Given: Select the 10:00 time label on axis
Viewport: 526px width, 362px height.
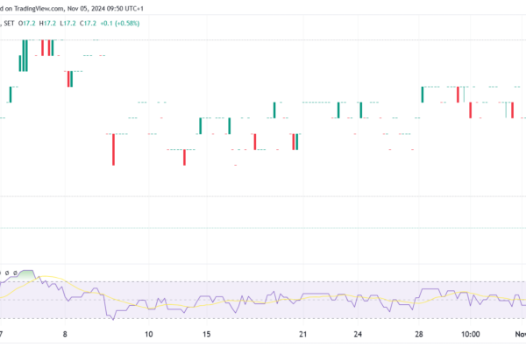Looking at the screenshot, I should (x=470, y=334).
